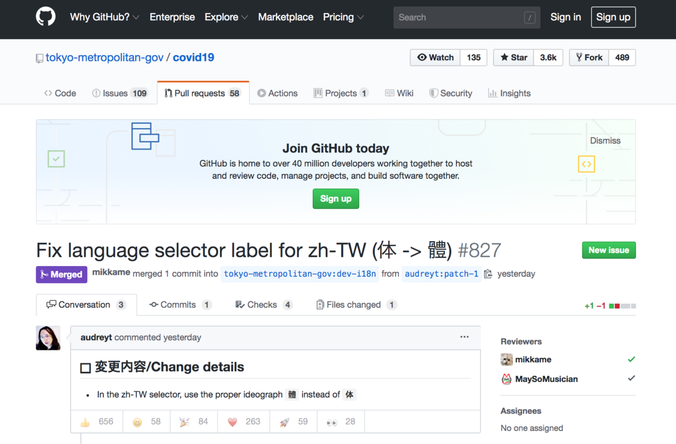Go to Marketplace

[286, 17]
